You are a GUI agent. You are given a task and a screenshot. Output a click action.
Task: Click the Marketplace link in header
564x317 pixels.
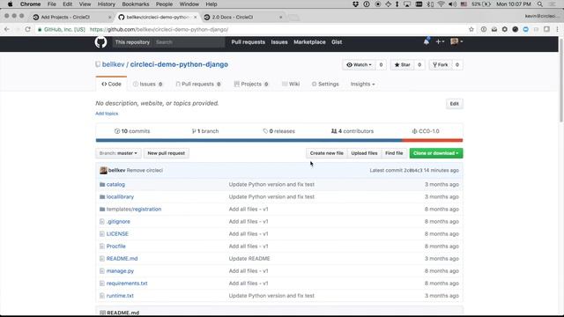pyautogui.click(x=309, y=42)
